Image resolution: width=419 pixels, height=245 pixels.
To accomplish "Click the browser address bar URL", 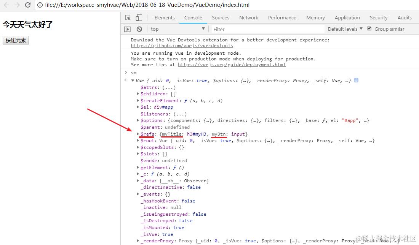I will [147, 5].
